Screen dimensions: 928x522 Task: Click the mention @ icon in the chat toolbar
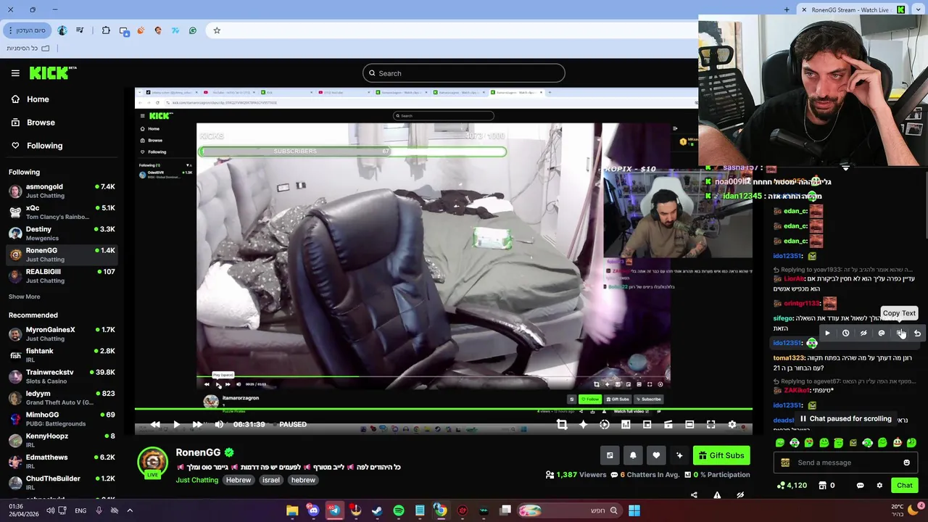coord(882,333)
